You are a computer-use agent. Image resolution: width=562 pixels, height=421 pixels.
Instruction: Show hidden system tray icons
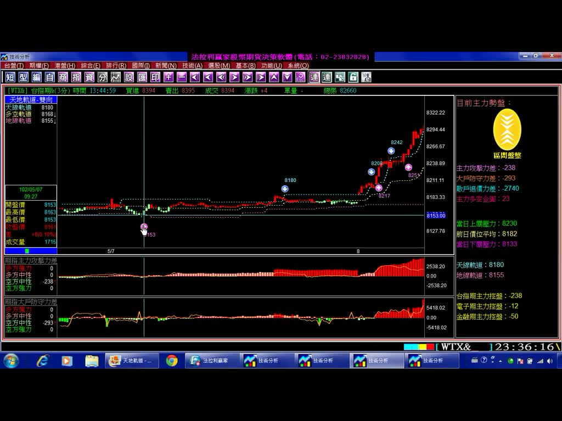click(x=501, y=361)
